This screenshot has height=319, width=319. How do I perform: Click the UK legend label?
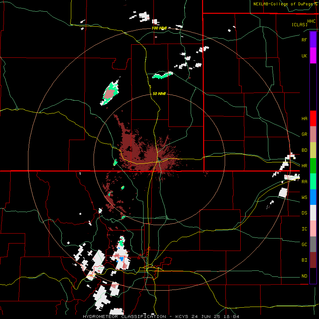point(304,56)
